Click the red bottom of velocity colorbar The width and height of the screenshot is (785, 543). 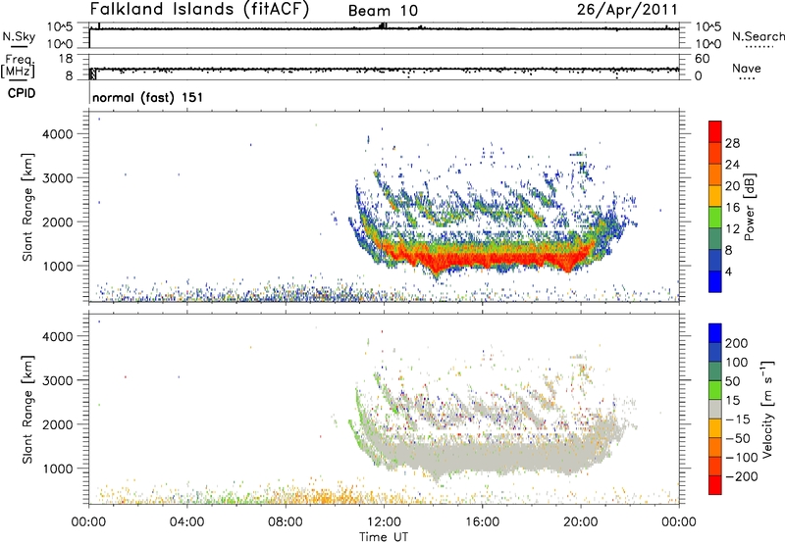coord(715,485)
